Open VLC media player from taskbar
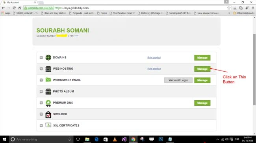This screenshot has width=256, height=143. click(115, 139)
